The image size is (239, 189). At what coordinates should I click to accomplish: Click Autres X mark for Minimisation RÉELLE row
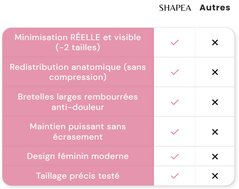215,42
